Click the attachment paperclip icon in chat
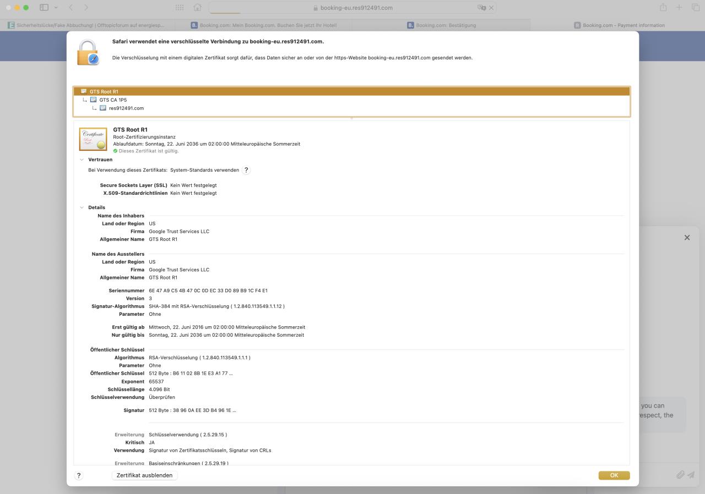Image resolution: width=705 pixels, height=494 pixels. tap(681, 475)
